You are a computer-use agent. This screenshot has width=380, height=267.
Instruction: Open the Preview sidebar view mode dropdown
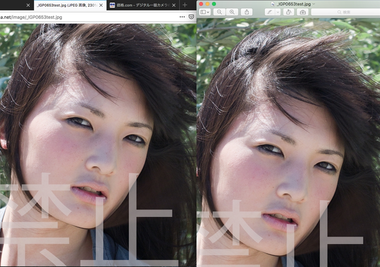[205, 12]
